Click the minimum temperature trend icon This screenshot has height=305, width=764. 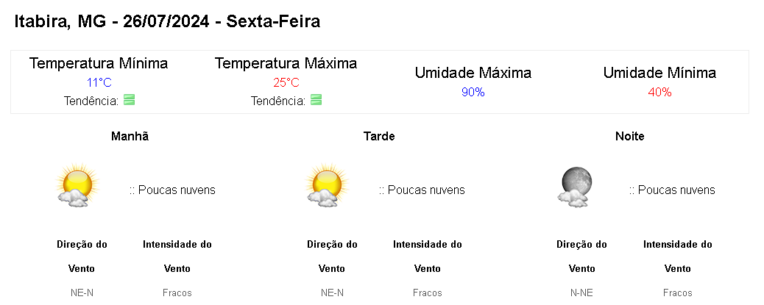coord(130,100)
